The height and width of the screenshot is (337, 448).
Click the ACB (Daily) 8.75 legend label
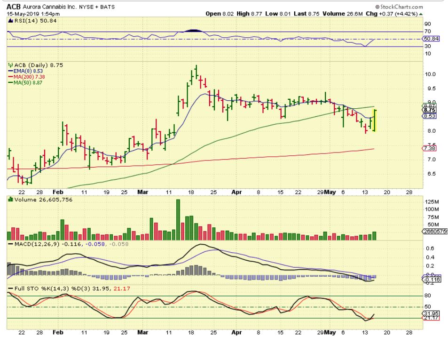[x=39, y=65]
